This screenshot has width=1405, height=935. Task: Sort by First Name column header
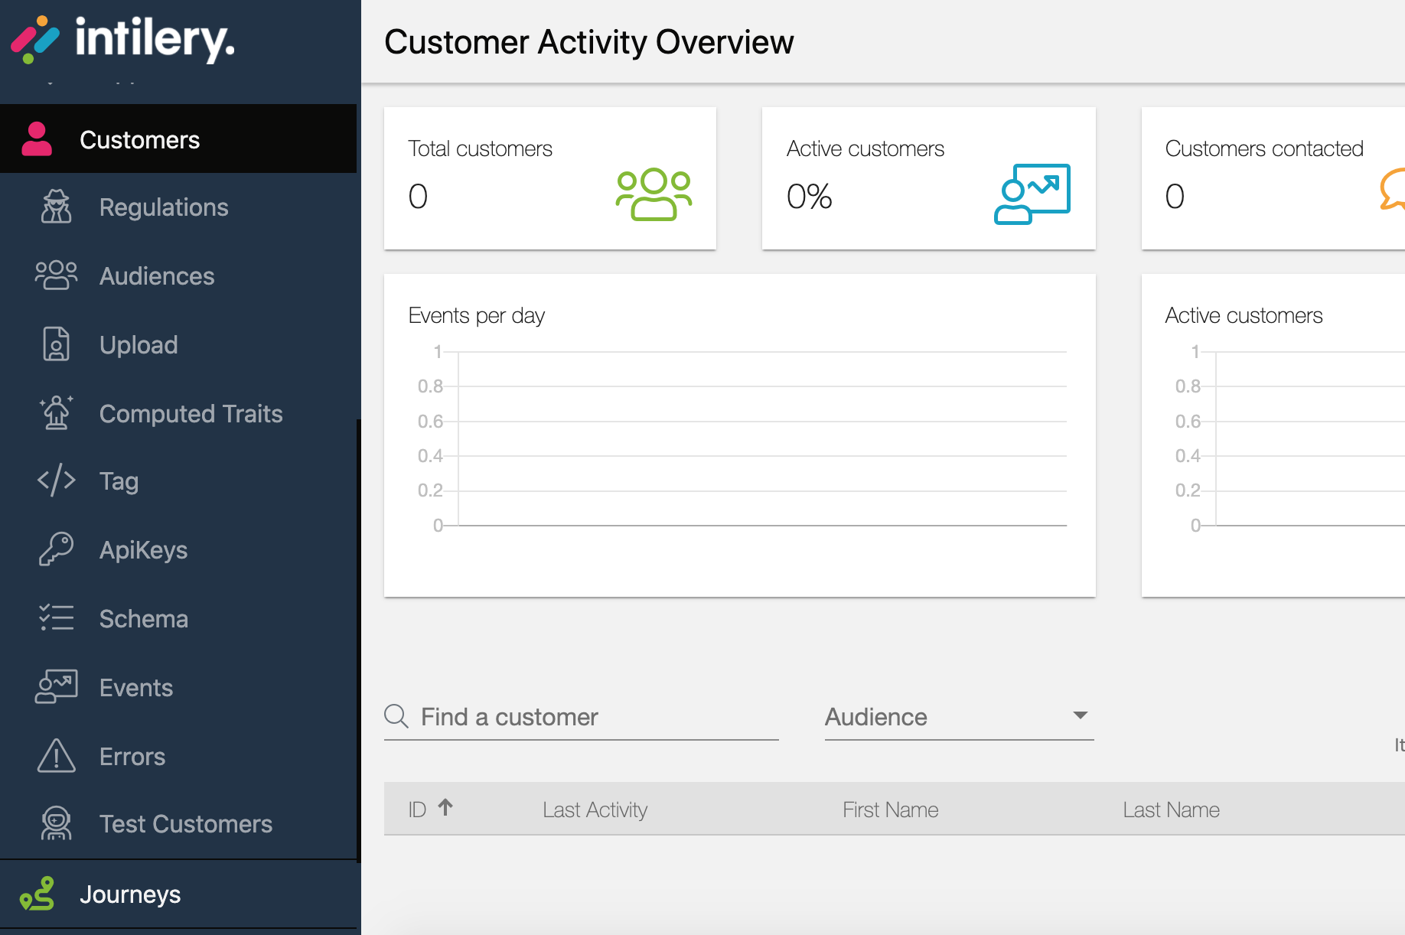click(x=890, y=810)
